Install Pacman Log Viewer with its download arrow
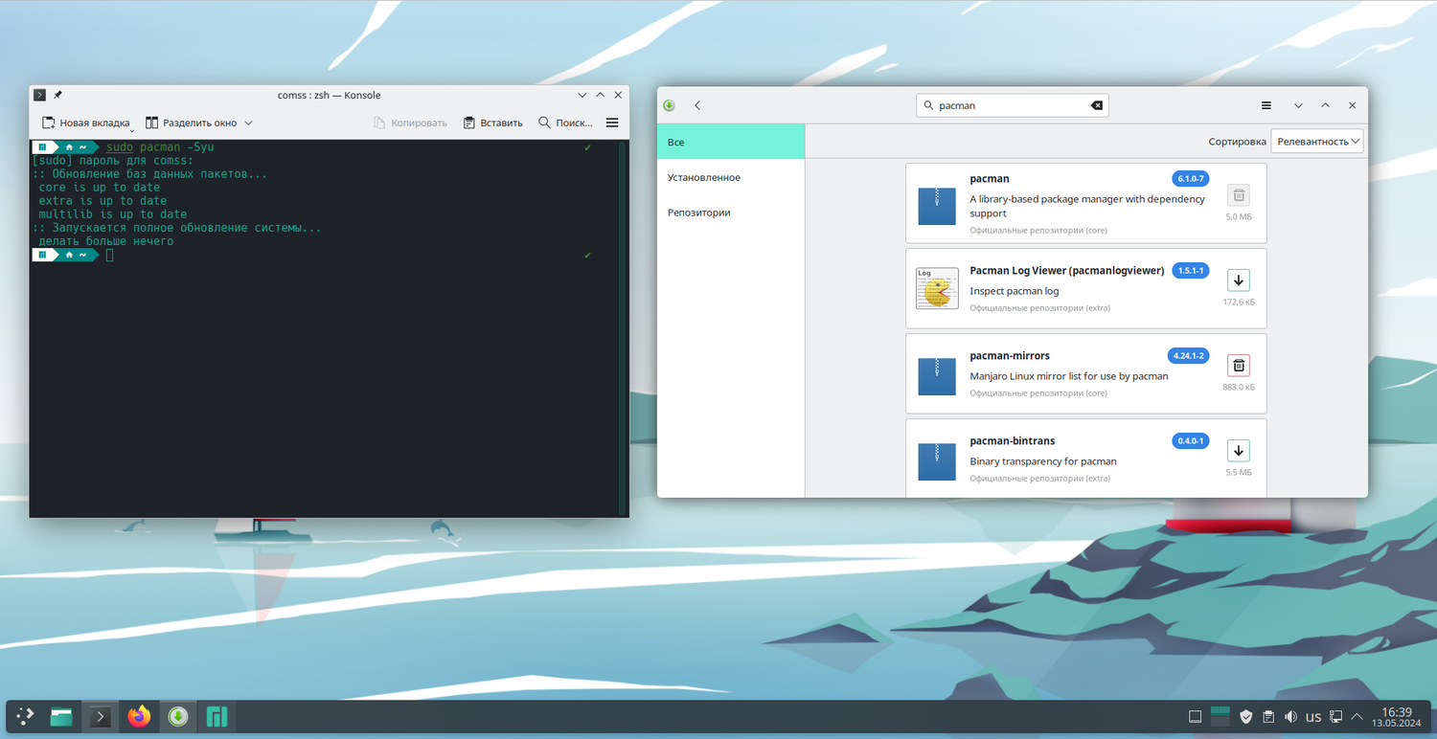Image resolution: width=1437 pixels, height=739 pixels. click(1239, 280)
